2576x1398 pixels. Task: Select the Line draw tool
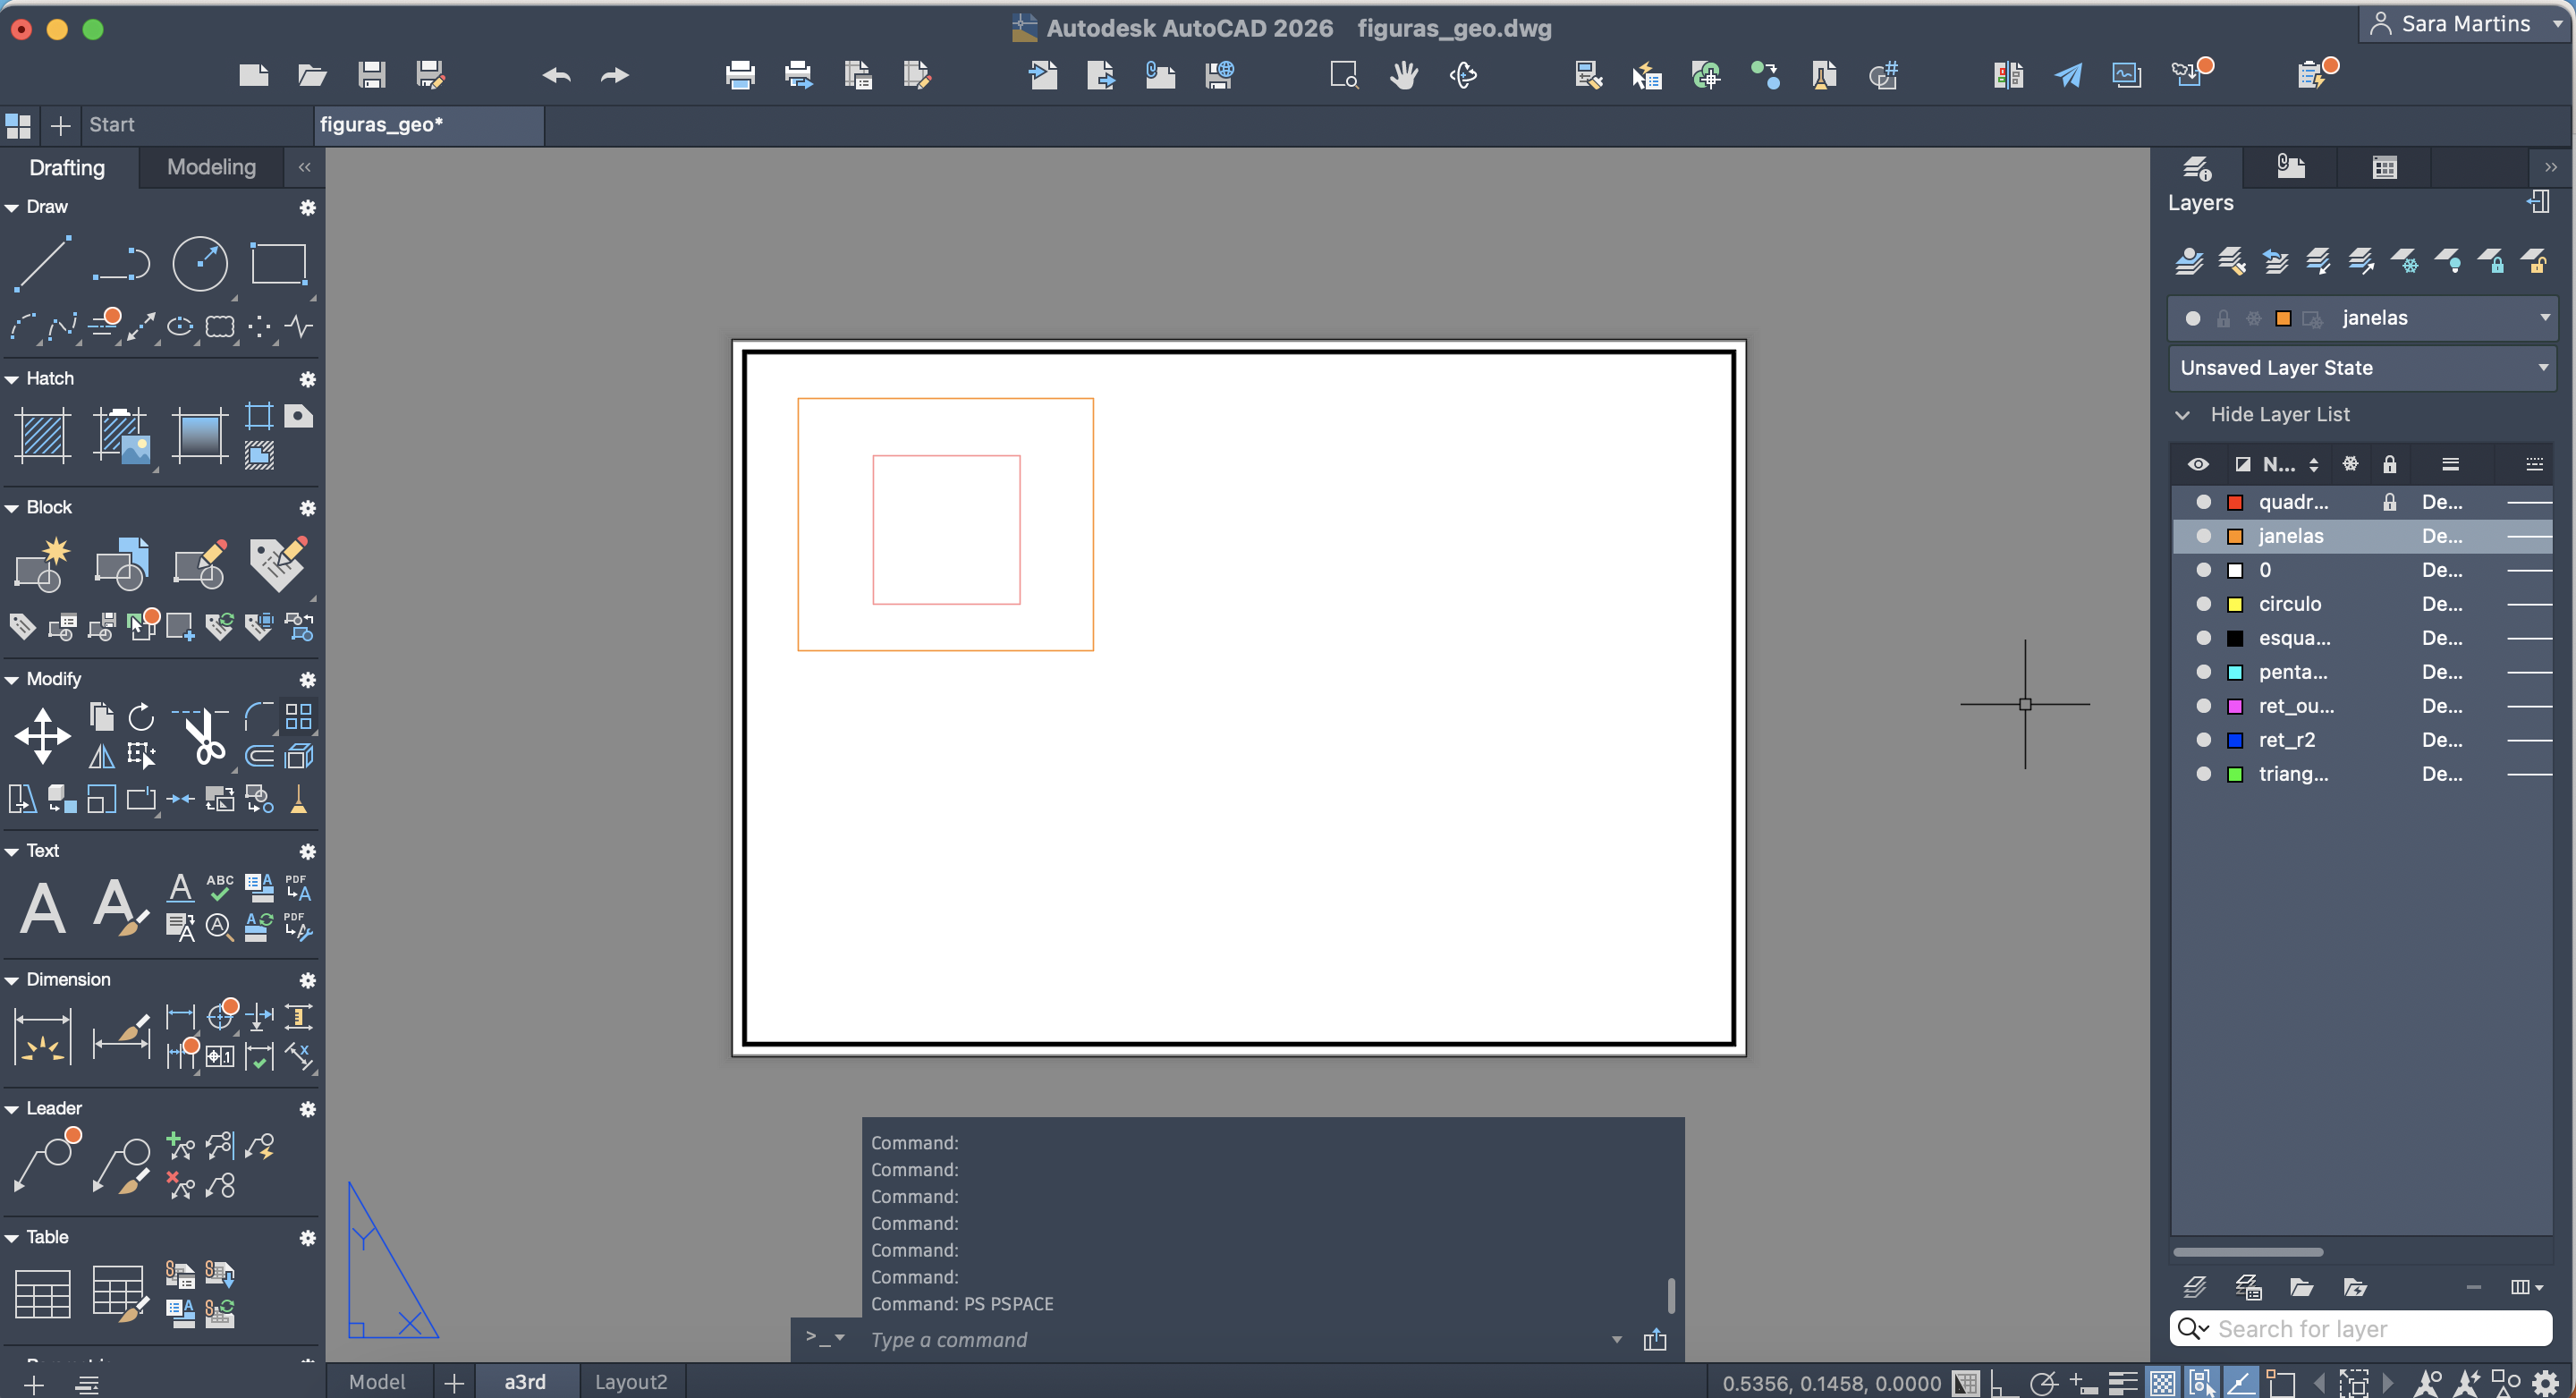[x=42, y=263]
